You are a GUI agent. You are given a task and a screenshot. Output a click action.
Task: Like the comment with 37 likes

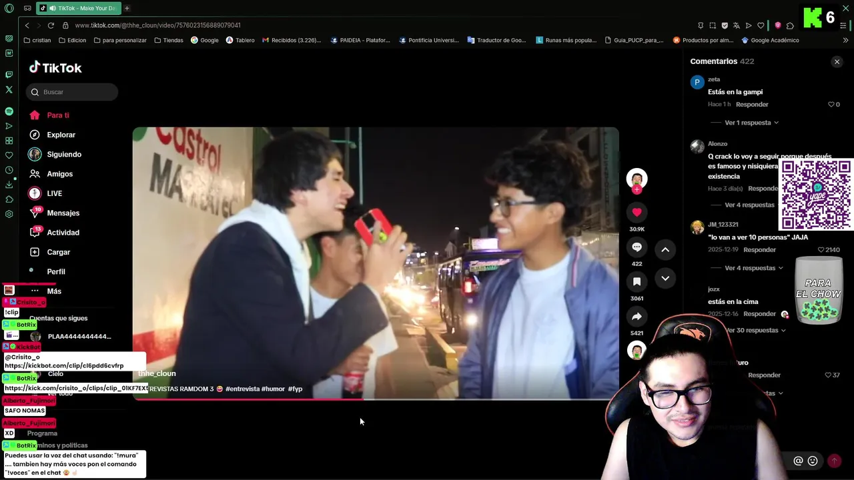(x=828, y=375)
